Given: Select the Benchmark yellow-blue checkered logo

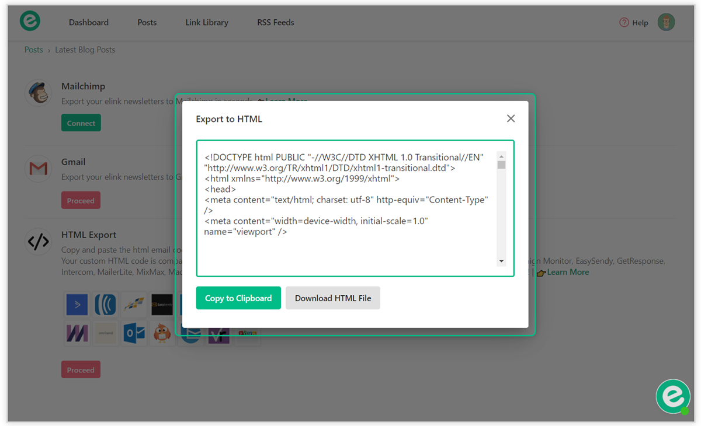Looking at the screenshot, I should pyautogui.click(x=134, y=305).
